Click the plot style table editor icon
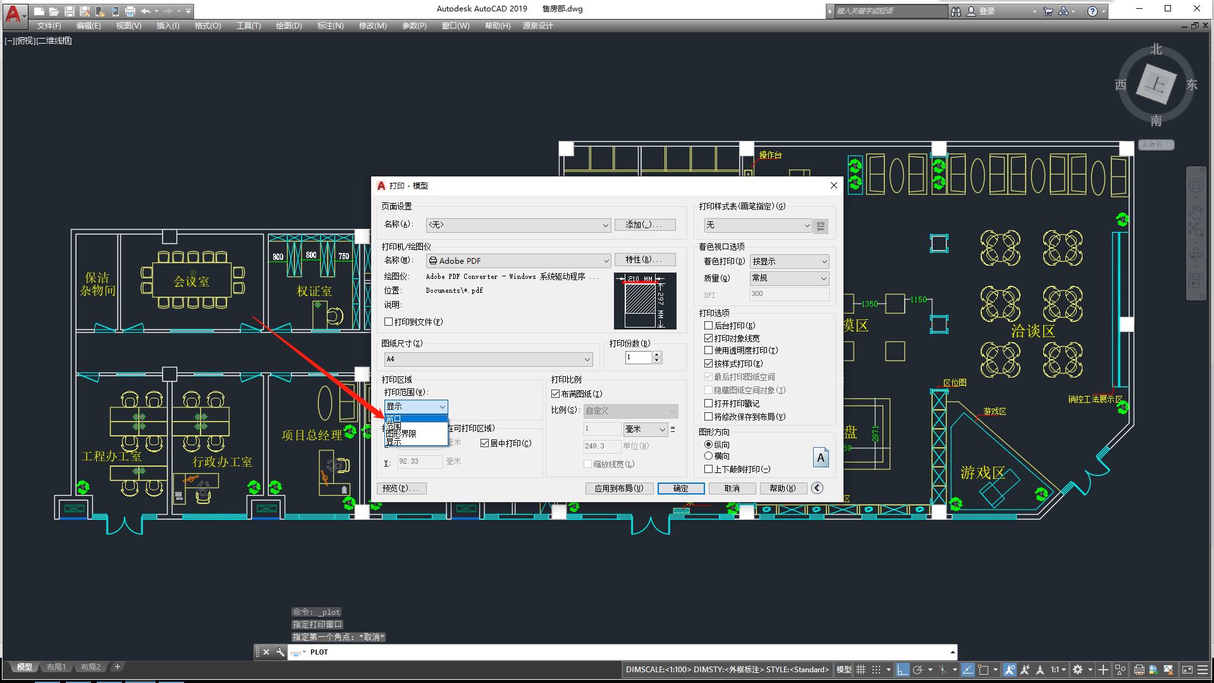1214x683 pixels. pos(821,226)
